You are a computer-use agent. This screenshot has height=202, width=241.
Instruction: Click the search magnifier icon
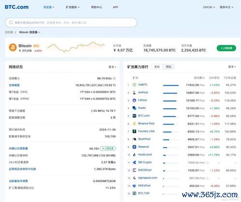11,23
